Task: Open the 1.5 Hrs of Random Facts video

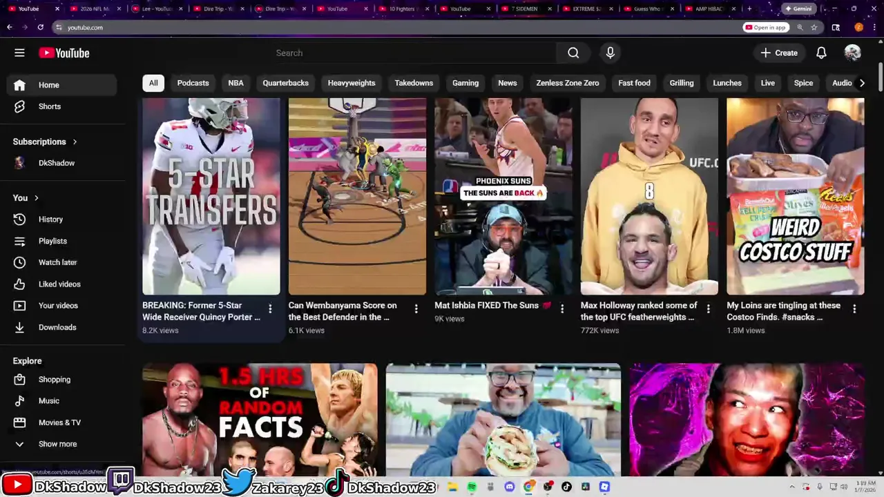Action: pos(260,420)
